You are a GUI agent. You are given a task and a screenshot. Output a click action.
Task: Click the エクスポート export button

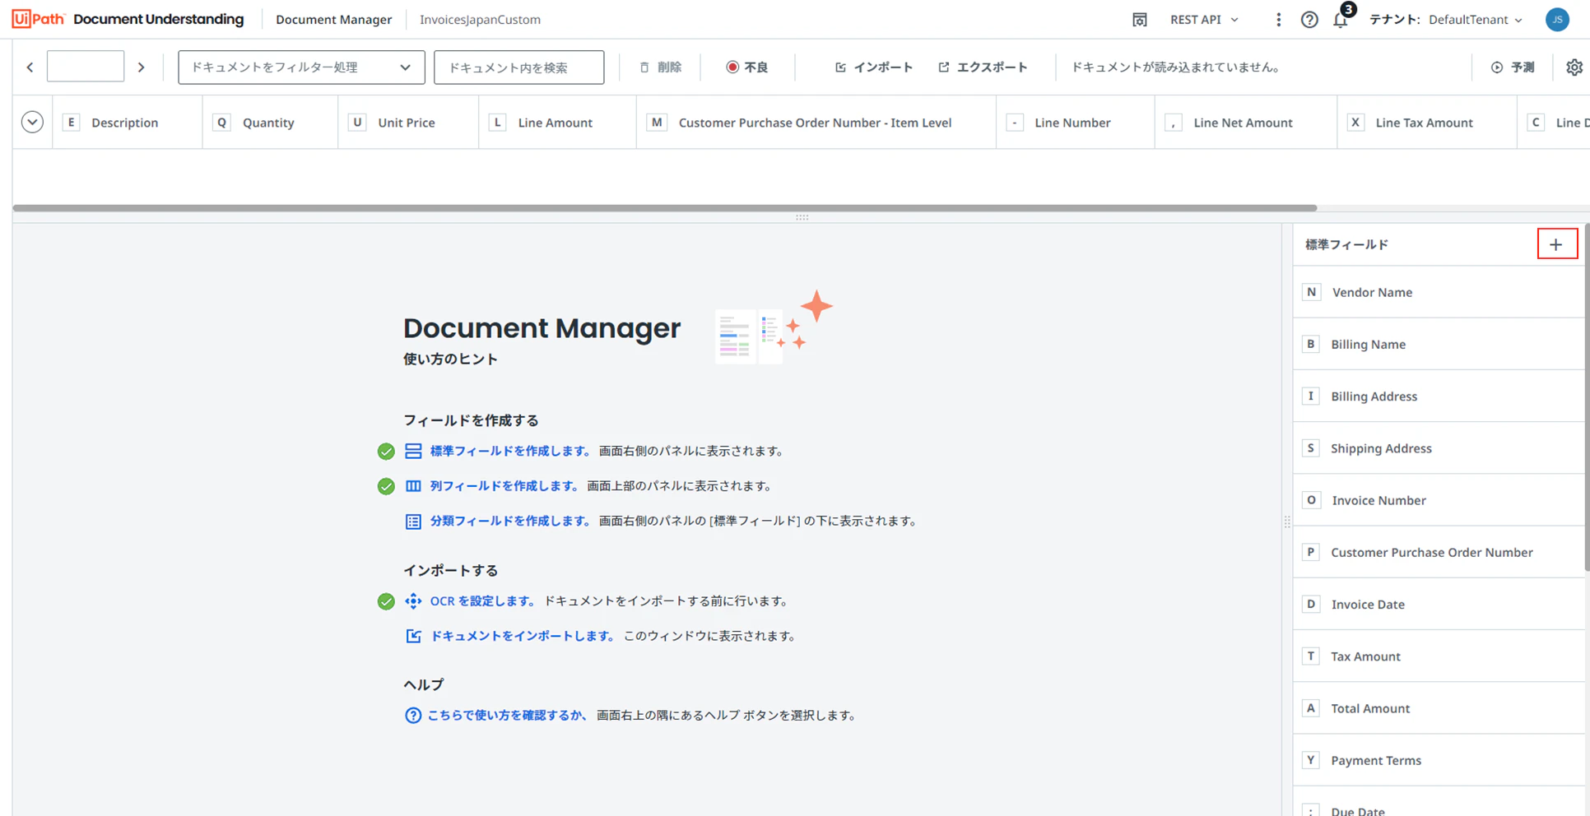coord(983,67)
